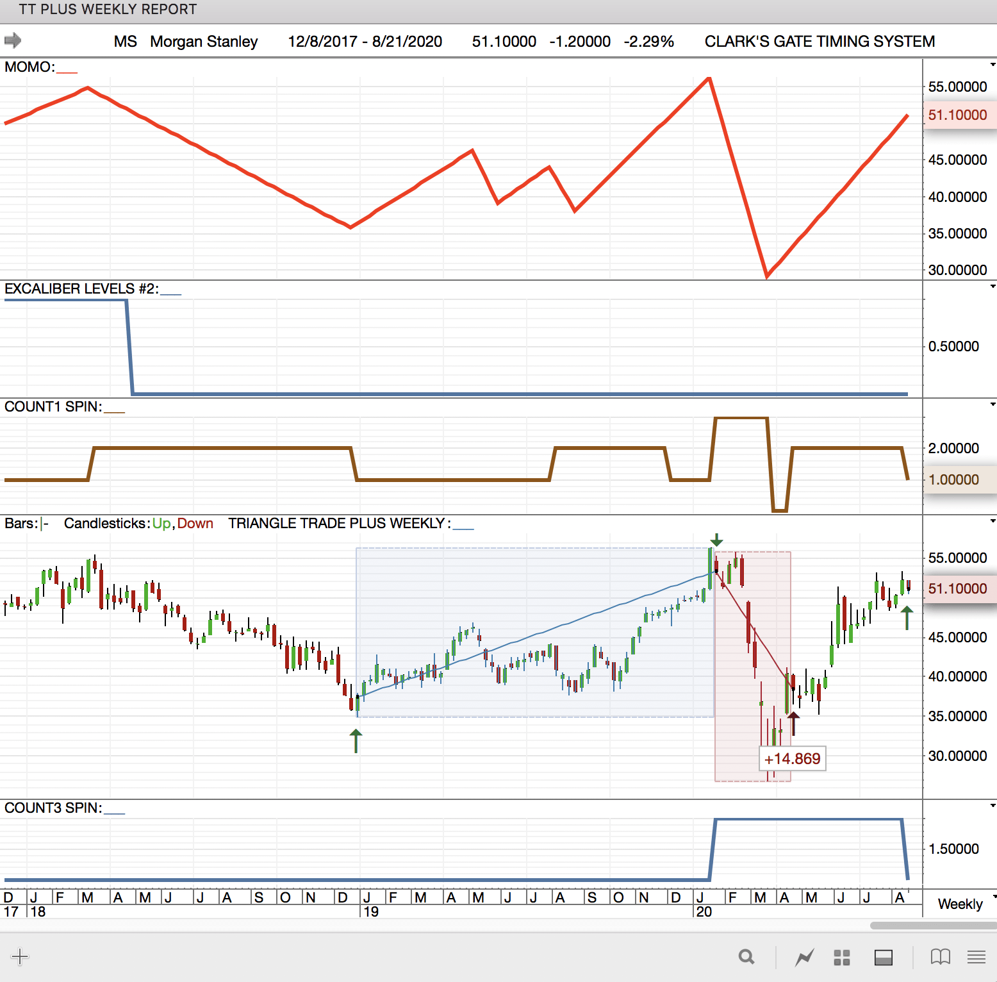Click the TRIANGLE TRADE PLUS WEEKLY color swatch
This screenshot has height=982, width=997.
[x=463, y=529]
